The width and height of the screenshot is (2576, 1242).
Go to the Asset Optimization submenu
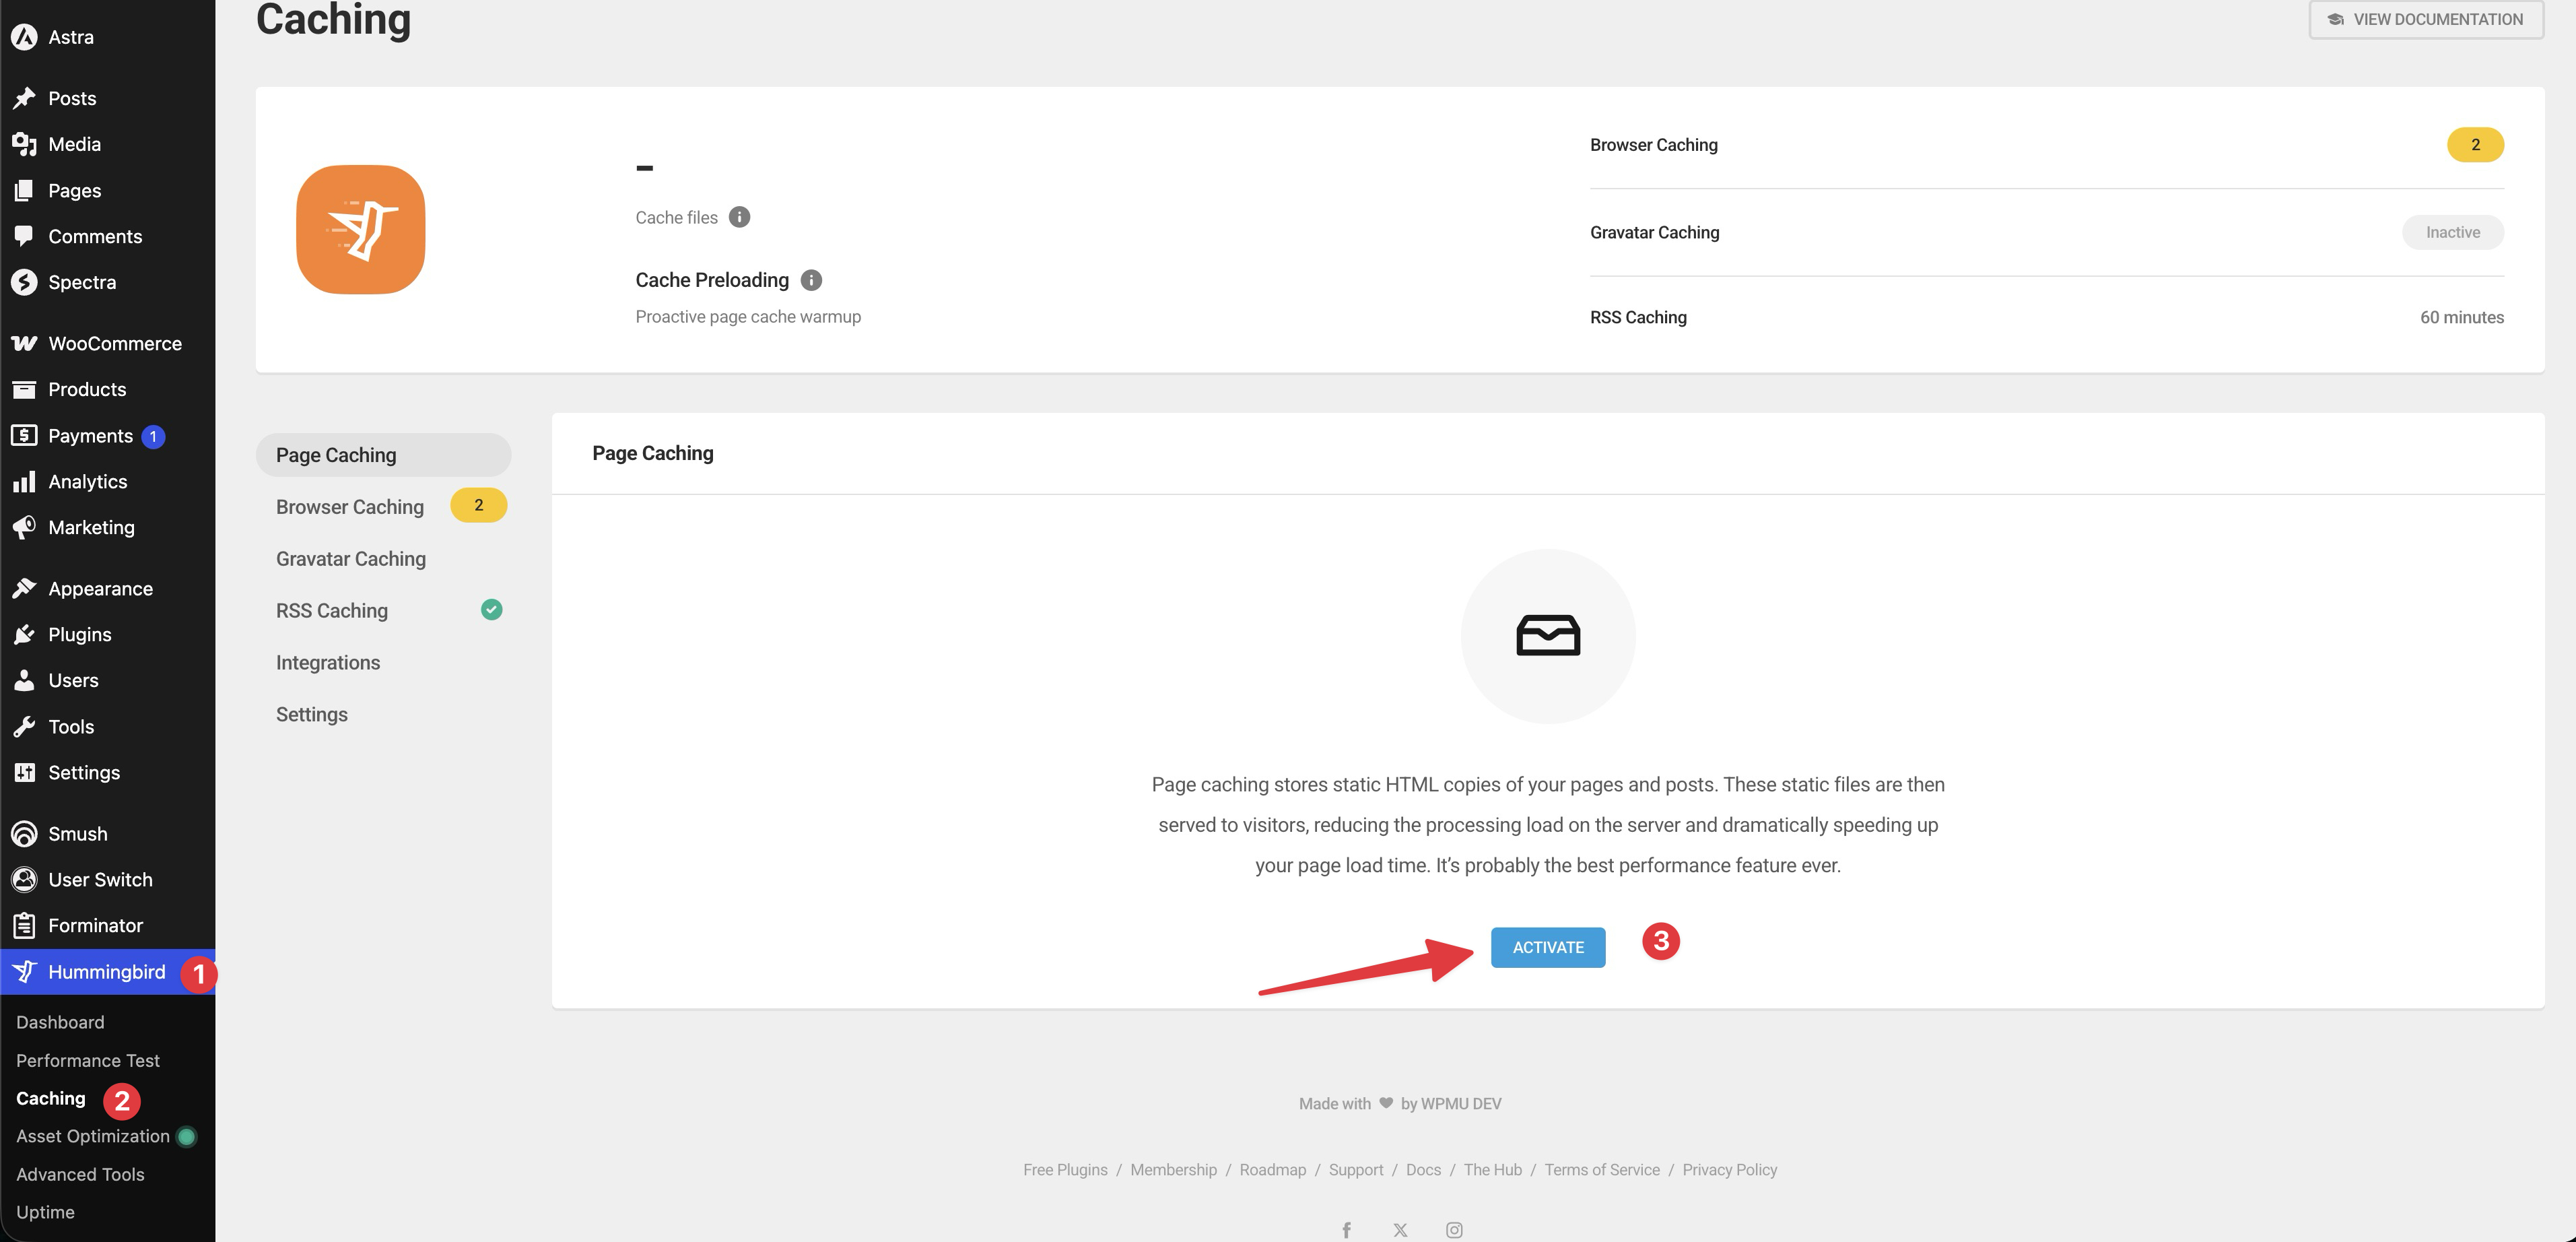[x=93, y=1136]
